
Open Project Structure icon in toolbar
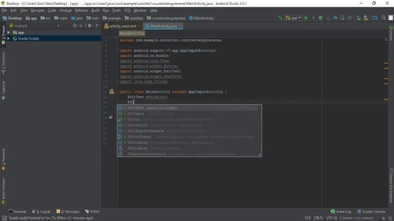click(375, 18)
